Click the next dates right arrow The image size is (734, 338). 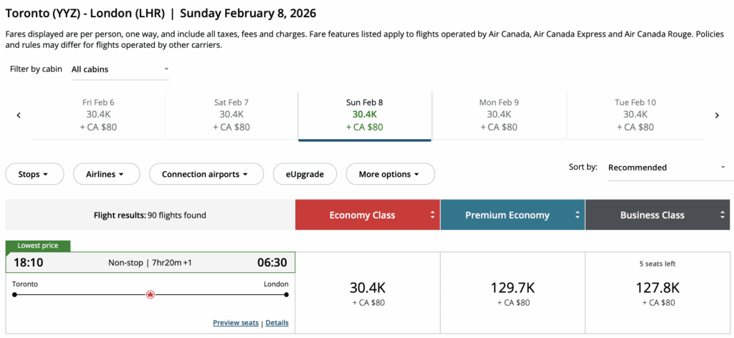tap(716, 115)
